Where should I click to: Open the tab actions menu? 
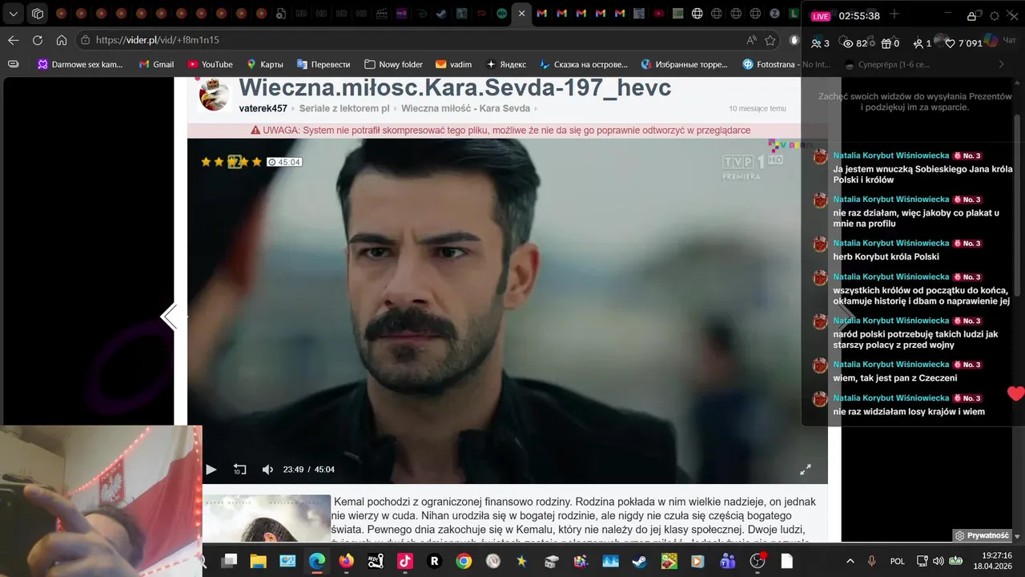tap(38, 14)
